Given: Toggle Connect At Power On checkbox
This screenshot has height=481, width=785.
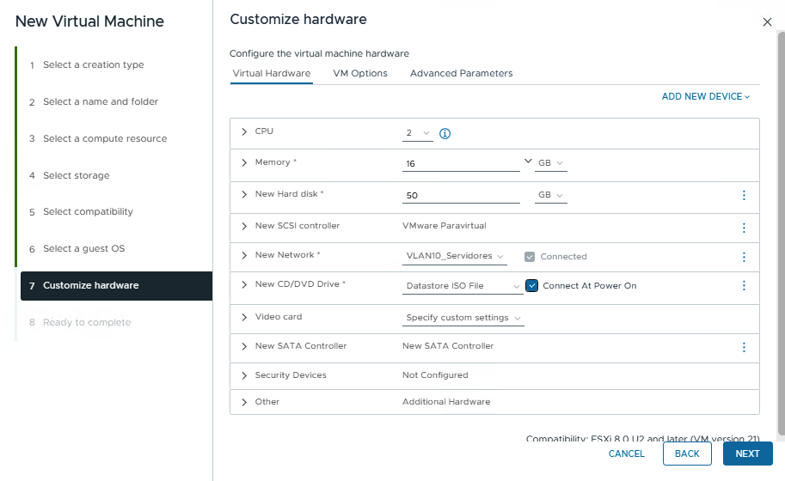Looking at the screenshot, I should click(x=532, y=286).
